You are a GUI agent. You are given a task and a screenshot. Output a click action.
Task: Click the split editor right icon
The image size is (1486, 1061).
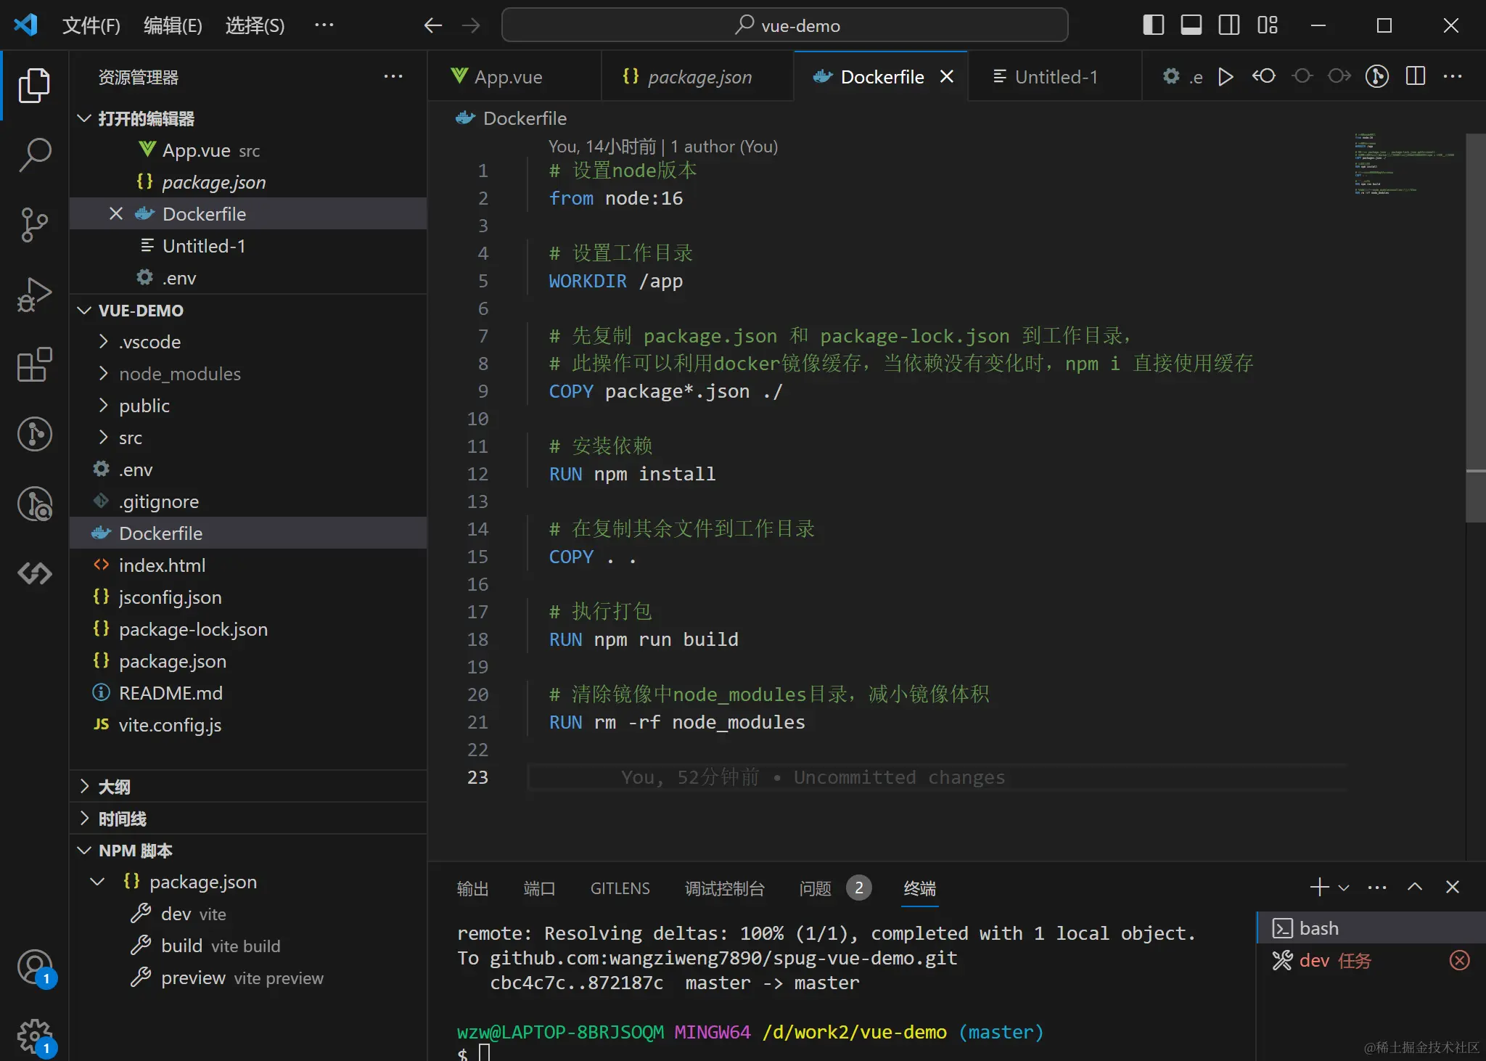[1415, 76]
